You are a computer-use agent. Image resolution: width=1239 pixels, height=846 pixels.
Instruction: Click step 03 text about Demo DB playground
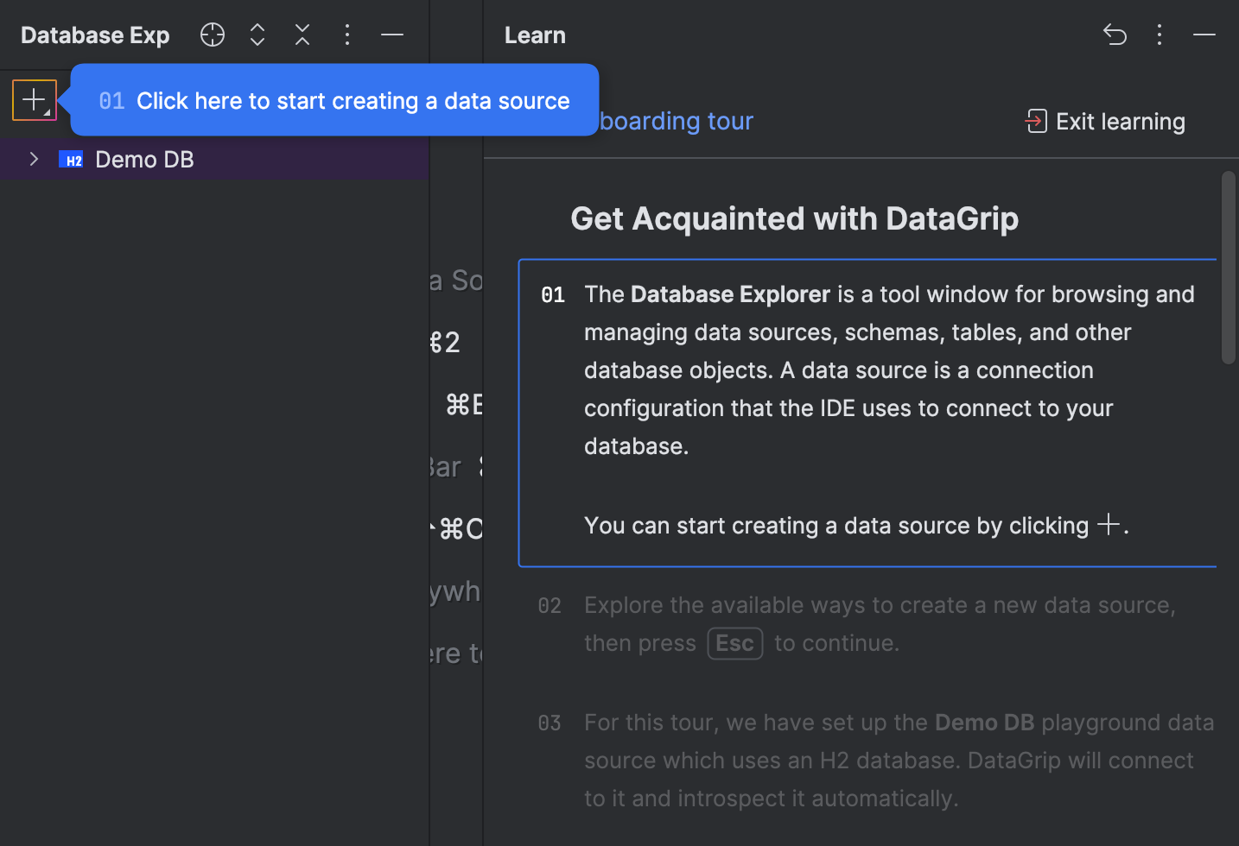(899, 761)
